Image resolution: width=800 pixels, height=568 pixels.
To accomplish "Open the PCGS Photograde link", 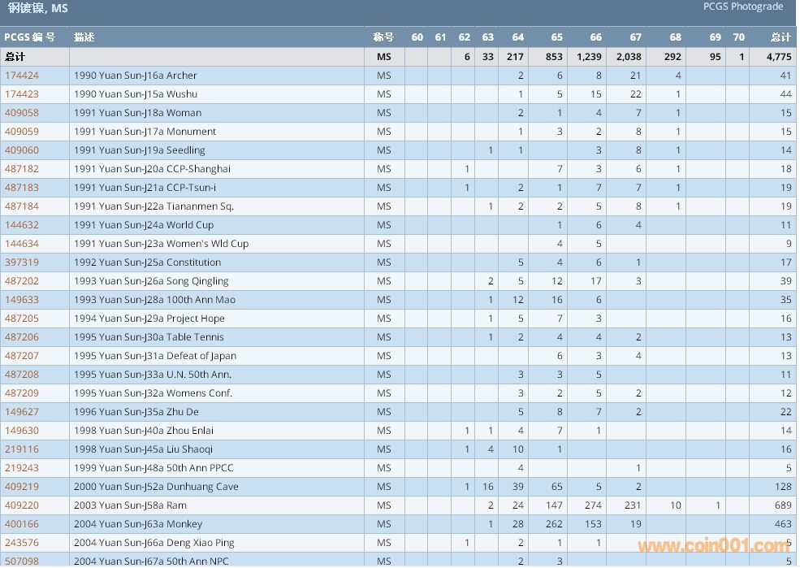I will (x=743, y=7).
